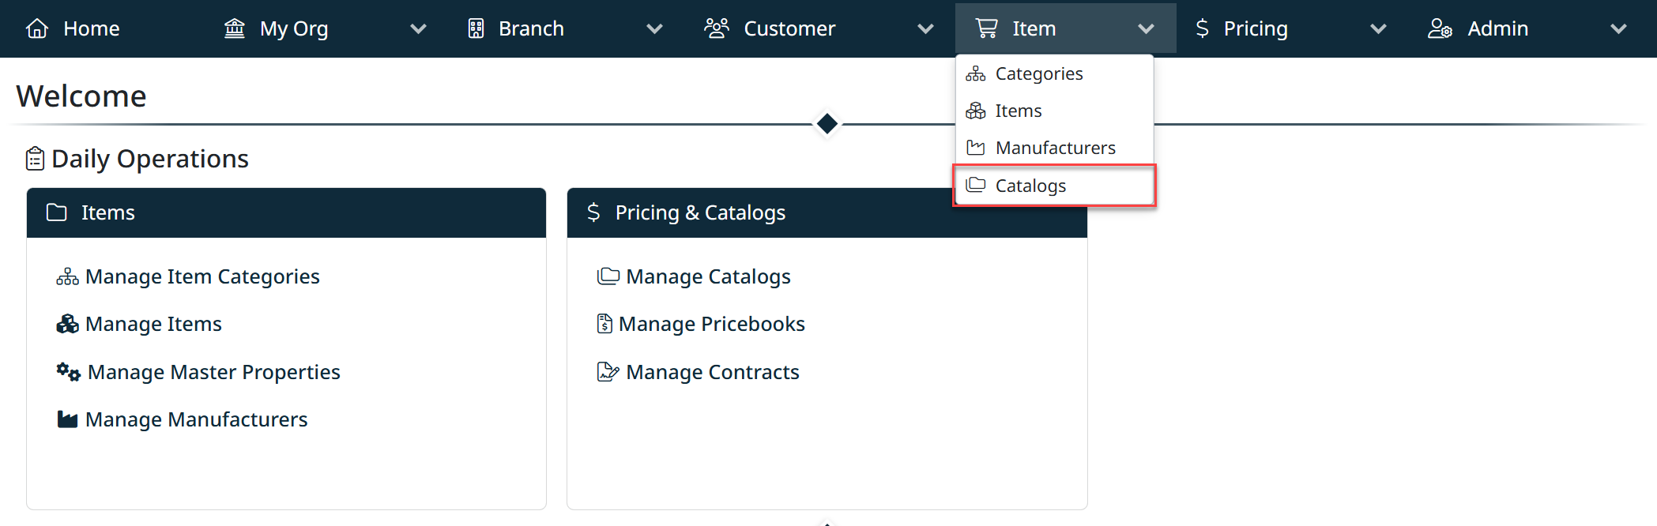1657x526 pixels.
Task: Open the Customer dropdown arrow
Action: (925, 29)
